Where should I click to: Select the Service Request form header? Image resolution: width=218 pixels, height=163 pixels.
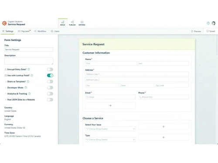(x=137, y=44)
